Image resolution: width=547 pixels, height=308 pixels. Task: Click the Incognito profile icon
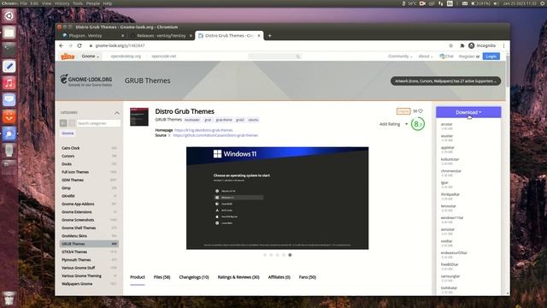pyautogui.click(x=471, y=45)
